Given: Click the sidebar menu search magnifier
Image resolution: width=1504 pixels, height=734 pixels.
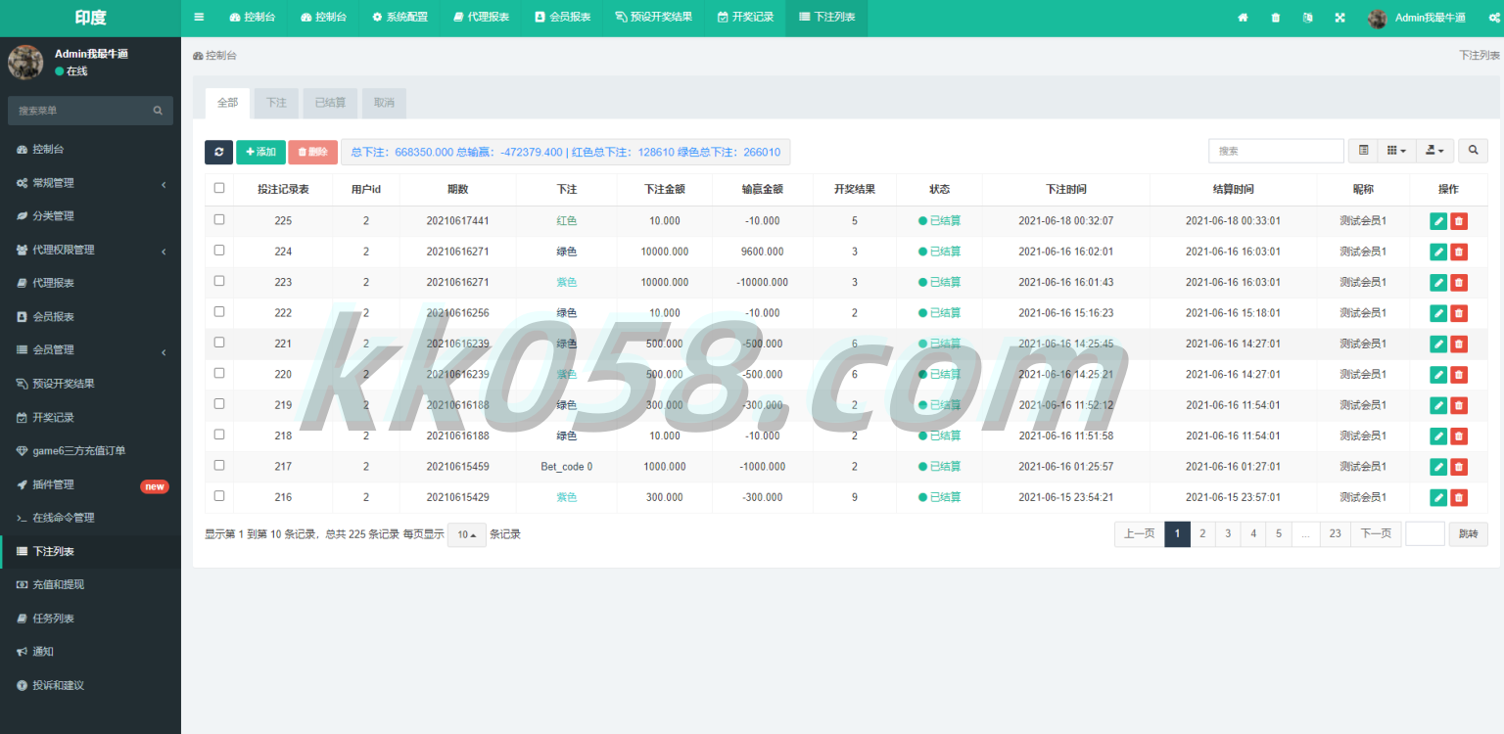Looking at the screenshot, I should point(158,111).
